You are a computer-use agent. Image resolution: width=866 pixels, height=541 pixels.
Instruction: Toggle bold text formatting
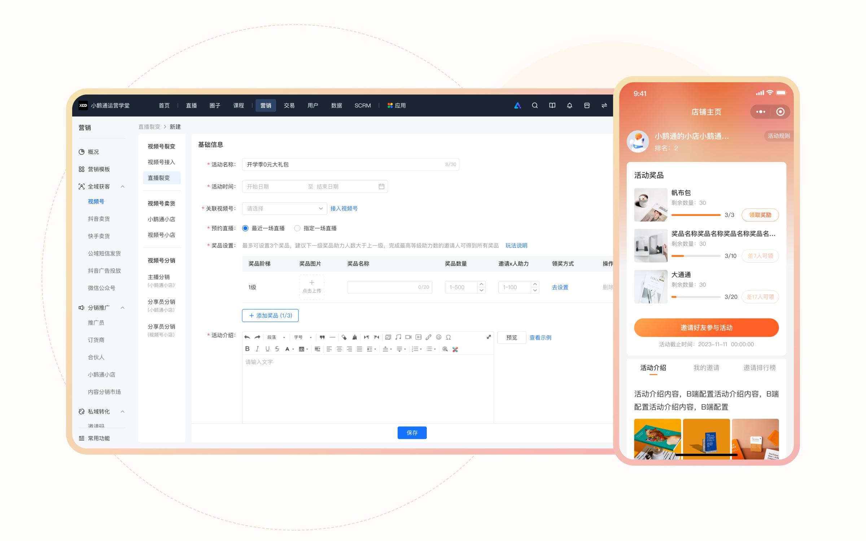(x=247, y=349)
